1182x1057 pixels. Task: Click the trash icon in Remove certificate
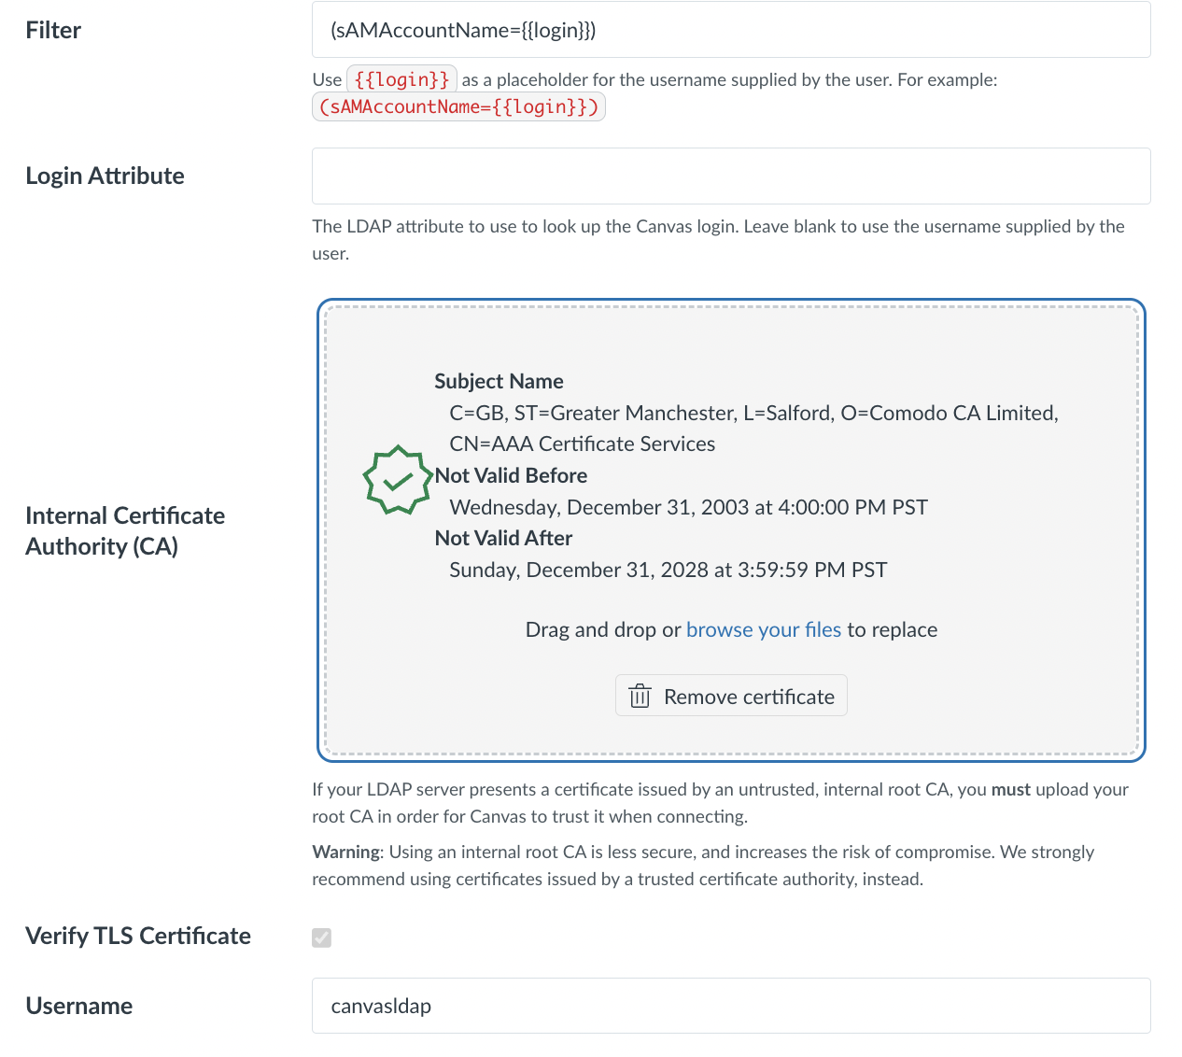click(x=640, y=697)
